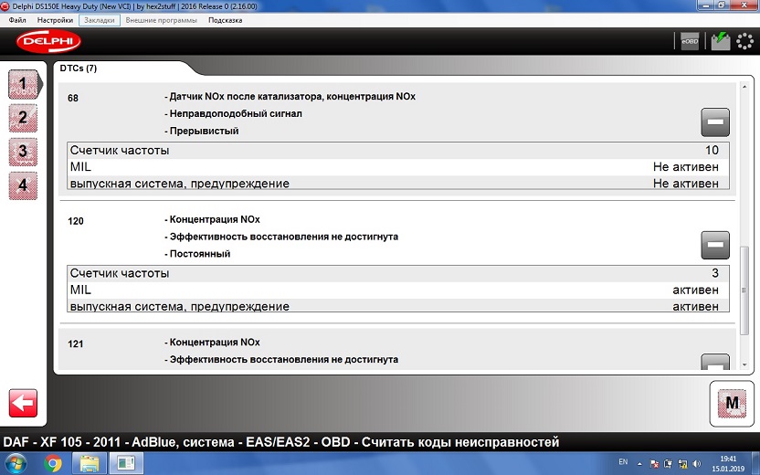This screenshot has width=760, height=475.
Task: Click the red back arrow button
Action: coord(23,403)
